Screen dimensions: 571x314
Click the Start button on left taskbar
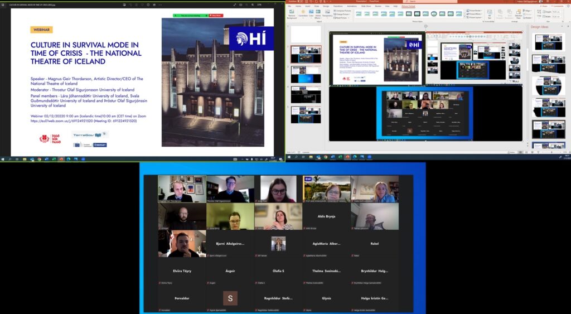click(x=3, y=159)
